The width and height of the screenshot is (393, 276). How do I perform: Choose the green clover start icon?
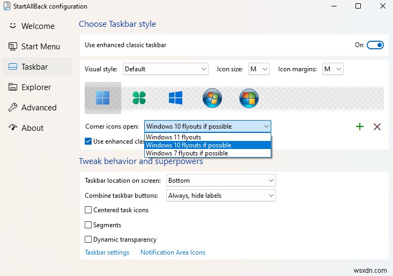click(139, 98)
